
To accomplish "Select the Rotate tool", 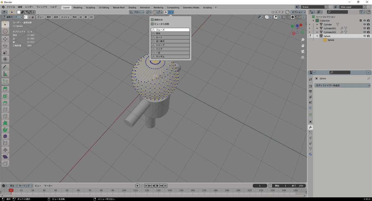I will 5,45.
